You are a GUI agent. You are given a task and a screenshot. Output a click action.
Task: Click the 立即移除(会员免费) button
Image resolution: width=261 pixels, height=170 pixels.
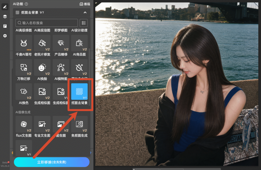pyautogui.click(x=51, y=162)
